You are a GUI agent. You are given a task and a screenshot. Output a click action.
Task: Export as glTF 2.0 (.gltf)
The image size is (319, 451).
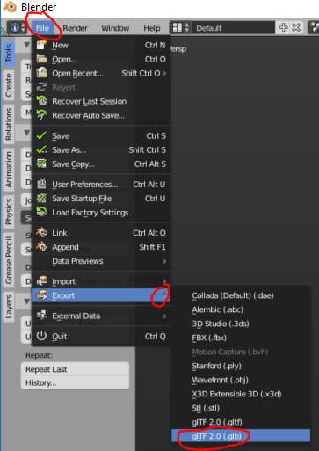241,422
